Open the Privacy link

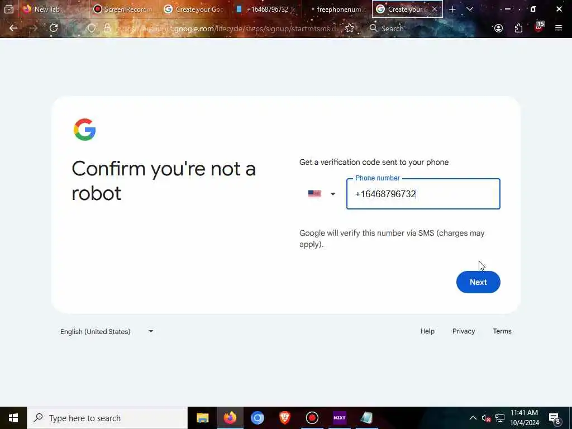click(x=463, y=331)
